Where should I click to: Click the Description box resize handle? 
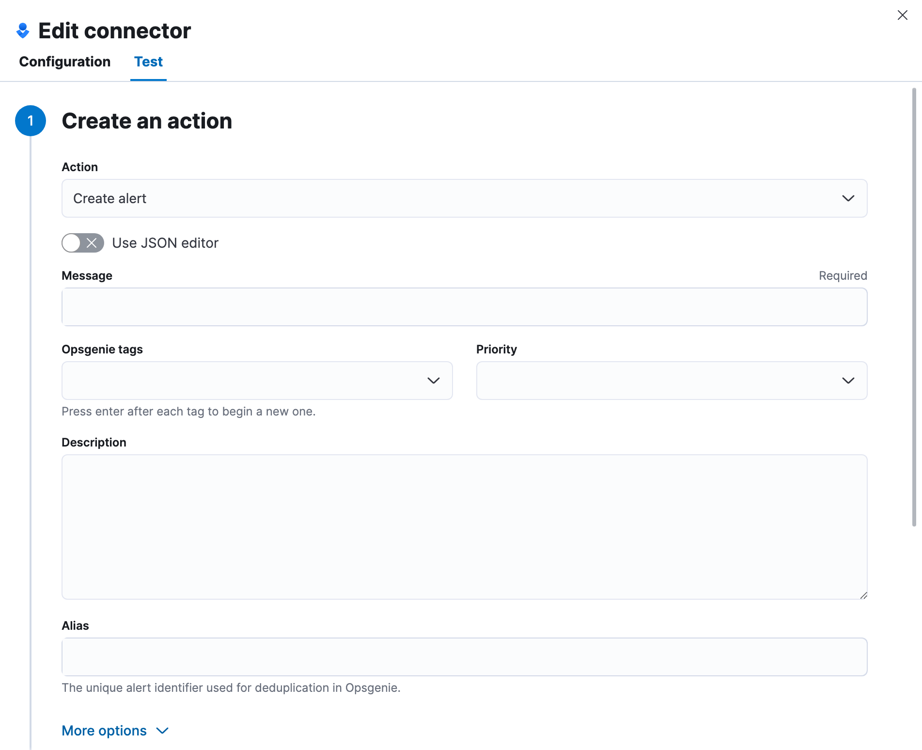[x=864, y=594]
